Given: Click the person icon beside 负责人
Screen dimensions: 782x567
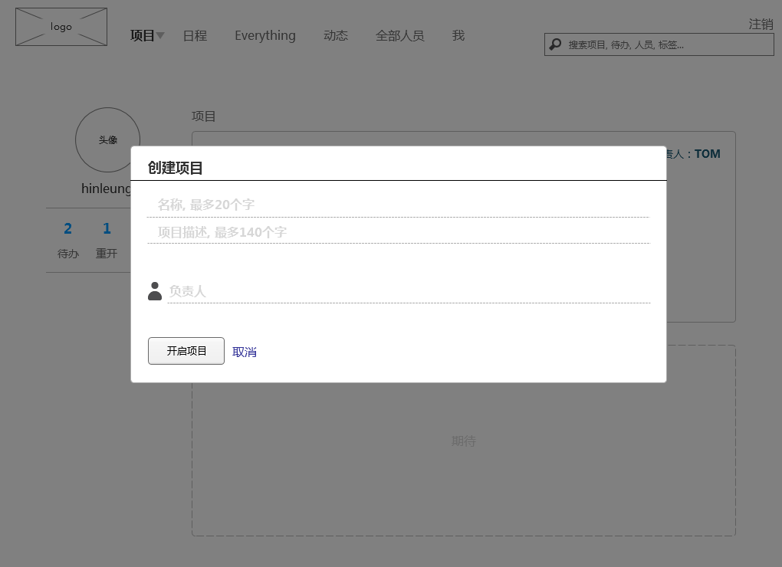Looking at the screenshot, I should [155, 291].
